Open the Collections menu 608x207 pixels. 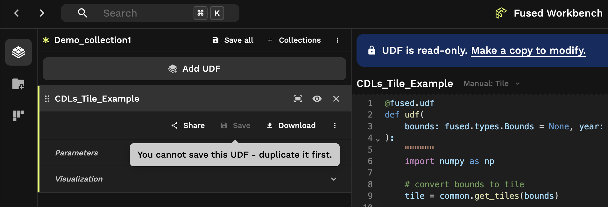tap(294, 40)
